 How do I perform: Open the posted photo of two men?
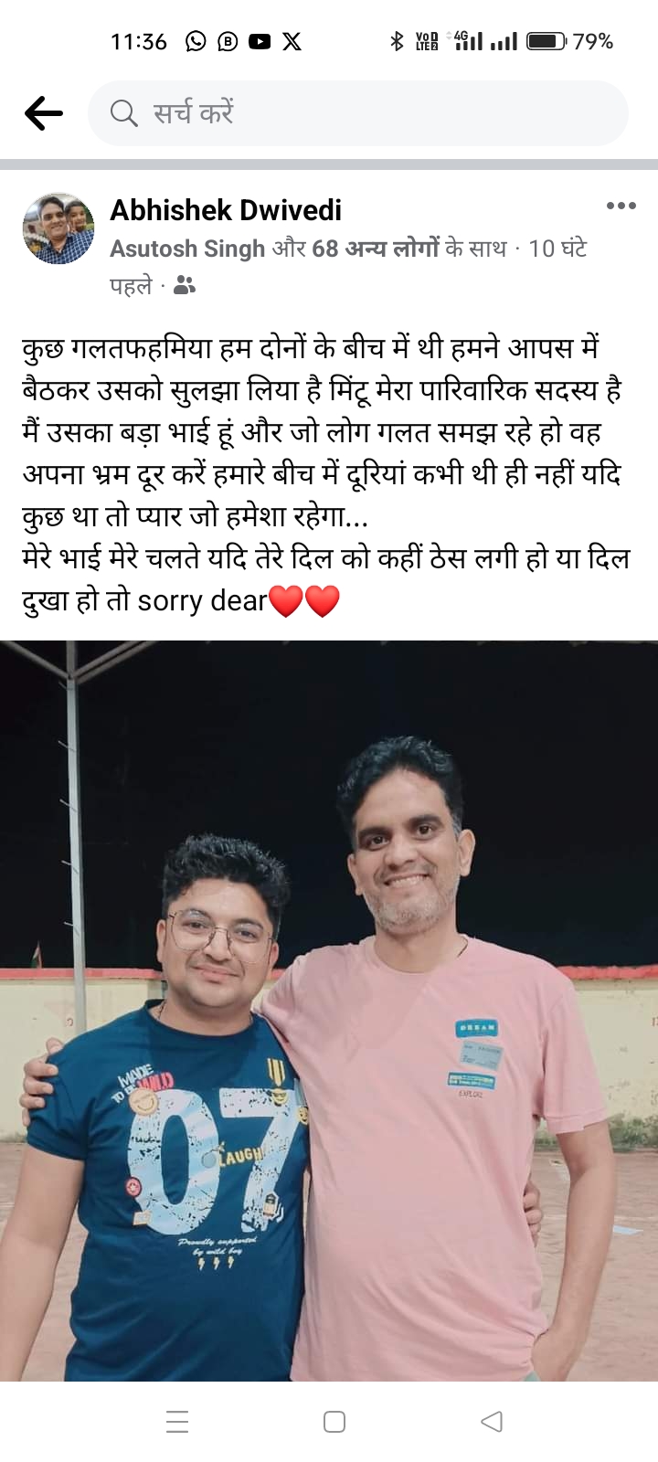(x=329, y=1011)
